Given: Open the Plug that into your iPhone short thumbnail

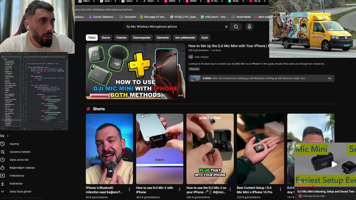Looking at the screenshot, I should click(210, 149).
